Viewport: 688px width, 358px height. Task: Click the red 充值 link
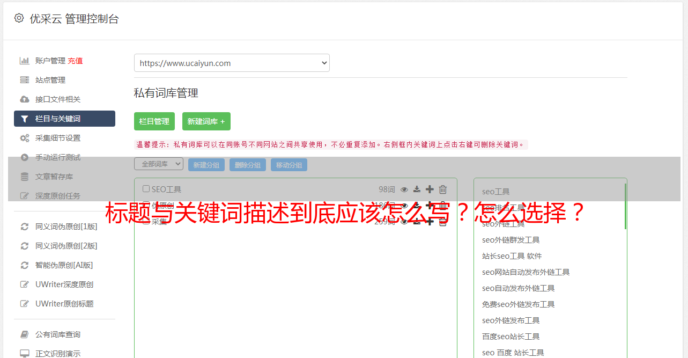point(76,61)
